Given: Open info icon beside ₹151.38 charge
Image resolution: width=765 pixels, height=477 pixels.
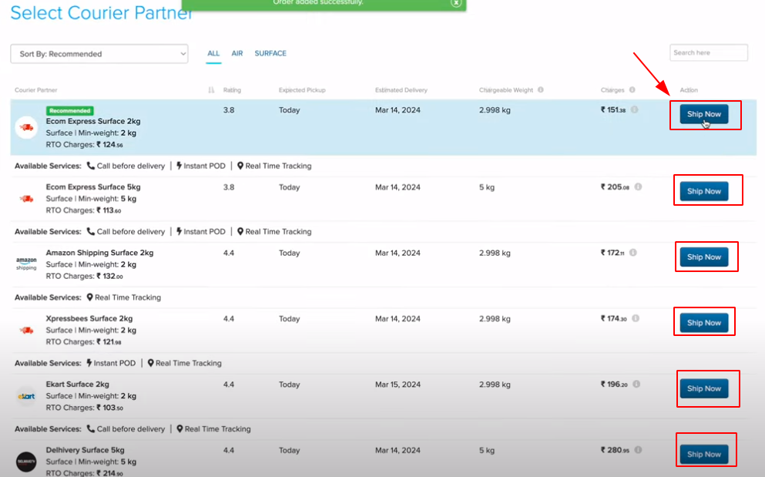Looking at the screenshot, I should (x=634, y=110).
